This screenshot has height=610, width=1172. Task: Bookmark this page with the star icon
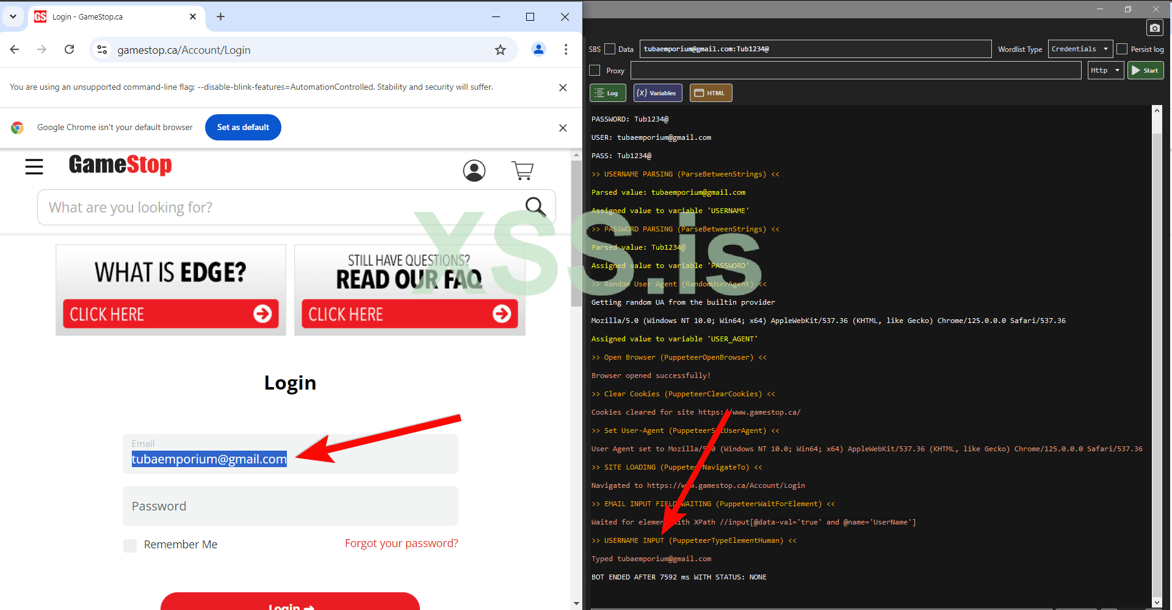click(501, 50)
